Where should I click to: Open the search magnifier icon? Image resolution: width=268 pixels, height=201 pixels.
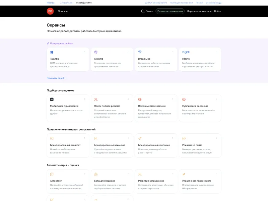point(143,11)
